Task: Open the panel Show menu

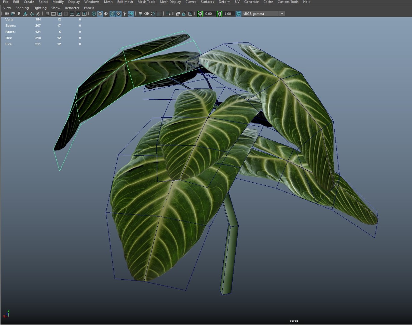Action: tap(56, 8)
